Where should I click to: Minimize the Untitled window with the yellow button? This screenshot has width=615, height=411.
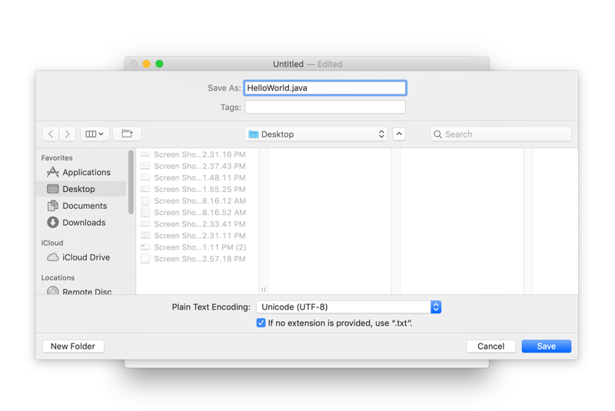tap(146, 64)
